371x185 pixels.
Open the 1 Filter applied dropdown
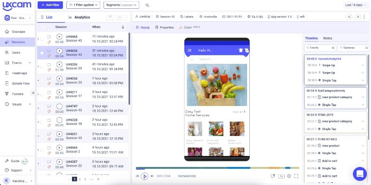pyautogui.click(x=83, y=5)
